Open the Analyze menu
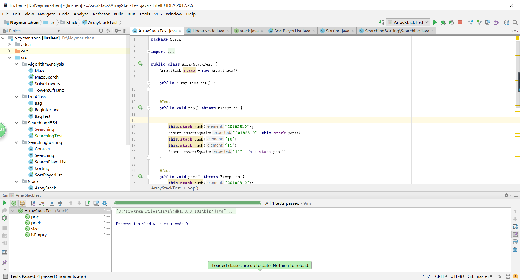This screenshot has width=520, height=280. [x=81, y=14]
